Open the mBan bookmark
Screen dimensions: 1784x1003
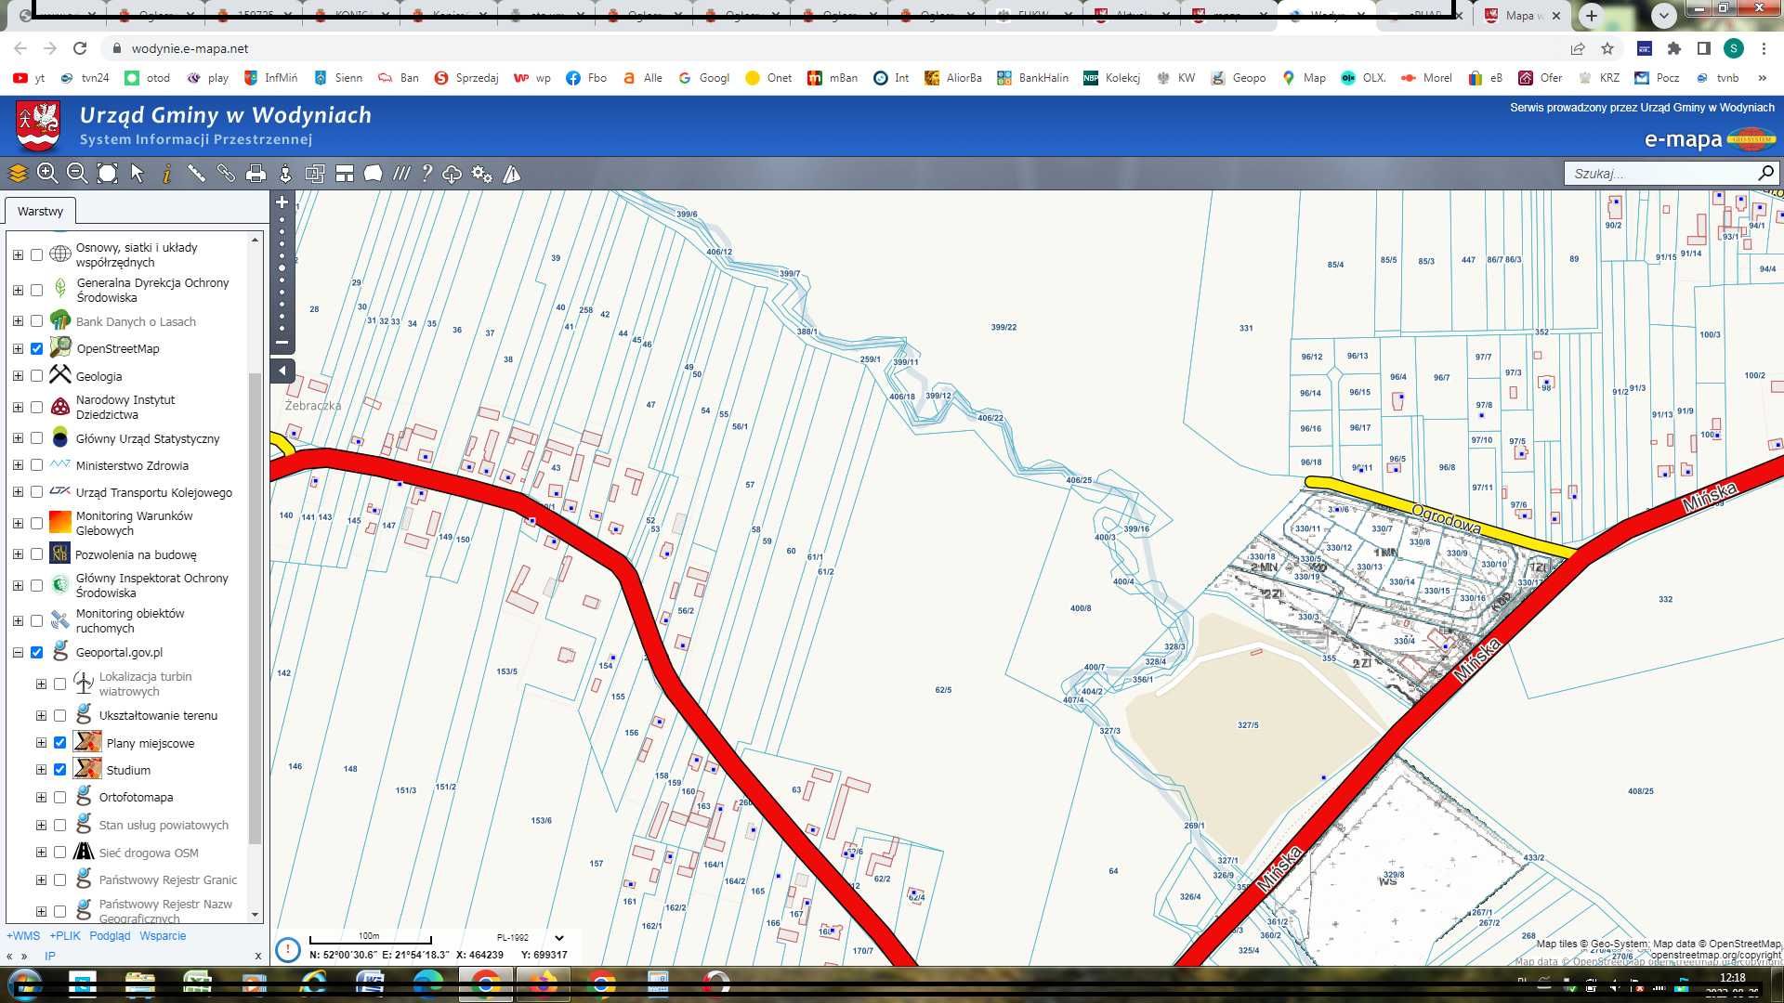click(833, 78)
